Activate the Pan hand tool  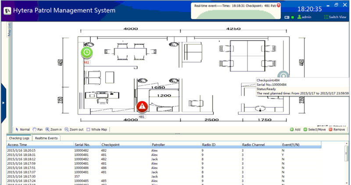[37, 130]
